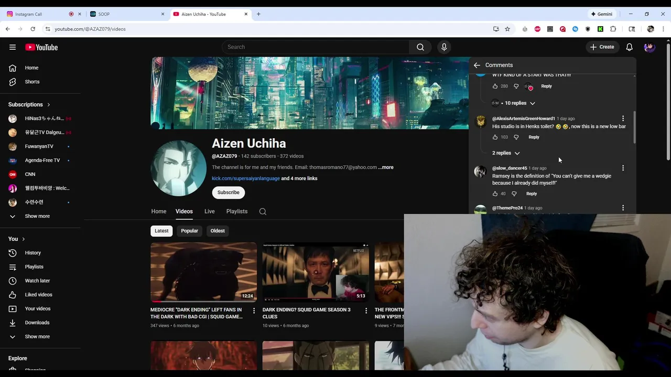
Task: Open the YouTube guide hamburger menu
Action: coord(13,47)
